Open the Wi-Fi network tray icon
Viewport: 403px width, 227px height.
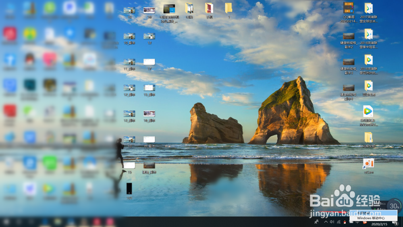pos(339,222)
